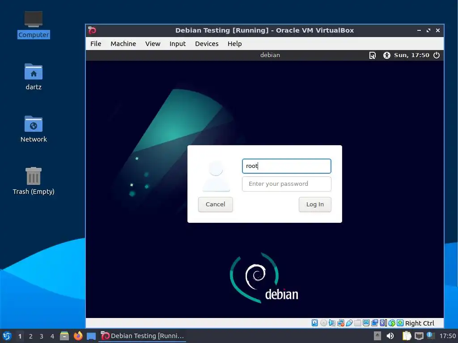Image resolution: width=458 pixels, height=343 pixels.
Task: Click the Right Ctrl host key label
Action: [420, 323]
